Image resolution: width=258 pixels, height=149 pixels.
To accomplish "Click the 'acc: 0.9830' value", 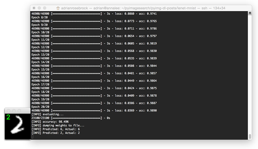I will tap(148, 51).
